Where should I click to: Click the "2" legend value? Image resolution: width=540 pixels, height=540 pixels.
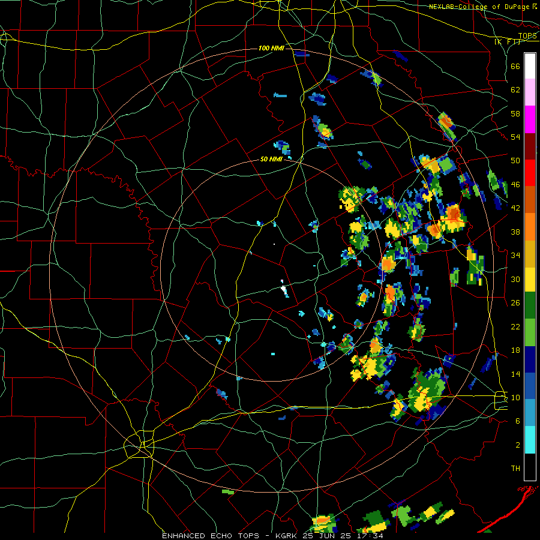click(518, 445)
